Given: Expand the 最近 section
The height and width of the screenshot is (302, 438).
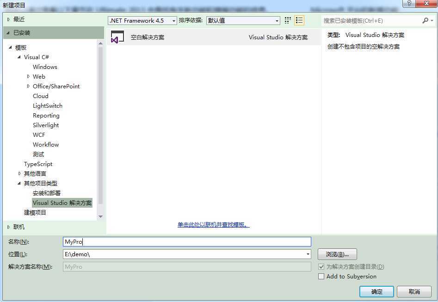Looking at the screenshot, I should point(8,19).
